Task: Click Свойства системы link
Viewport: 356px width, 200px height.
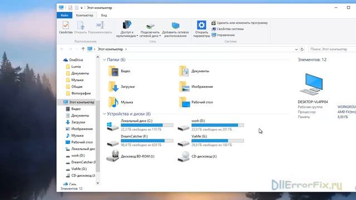Action: pyautogui.click(x=228, y=29)
